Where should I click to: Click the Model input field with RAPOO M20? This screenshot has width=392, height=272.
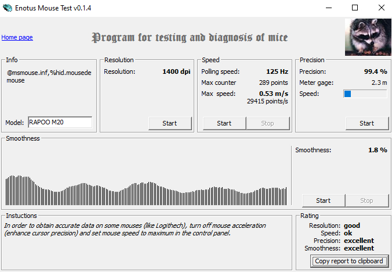[x=60, y=122]
